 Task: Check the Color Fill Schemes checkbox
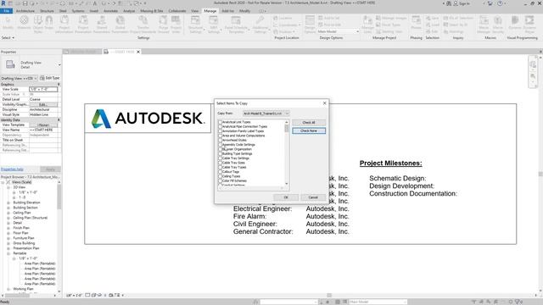[220, 180]
